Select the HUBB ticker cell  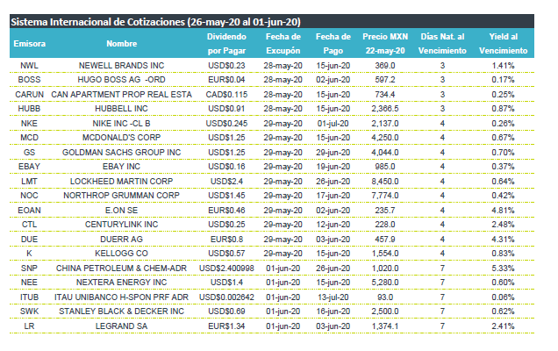click(29, 109)
